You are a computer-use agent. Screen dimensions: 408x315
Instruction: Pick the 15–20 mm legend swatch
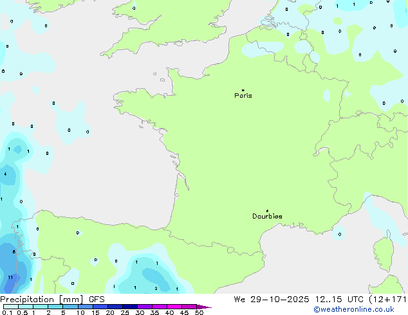pyautogui.click(x=100, y=307)
